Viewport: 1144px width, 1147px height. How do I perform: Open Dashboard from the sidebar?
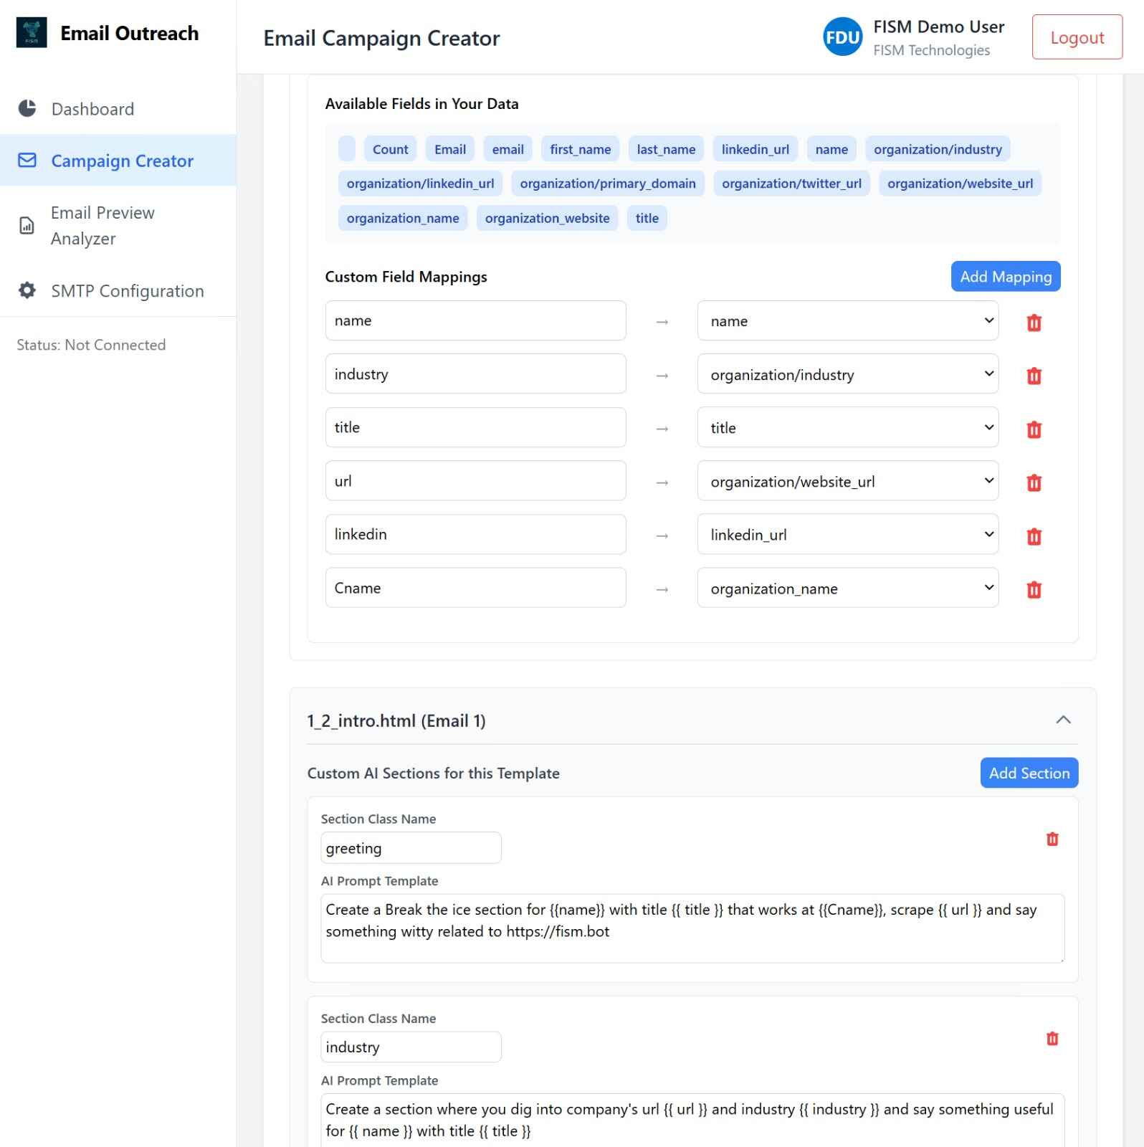point(92,109)
